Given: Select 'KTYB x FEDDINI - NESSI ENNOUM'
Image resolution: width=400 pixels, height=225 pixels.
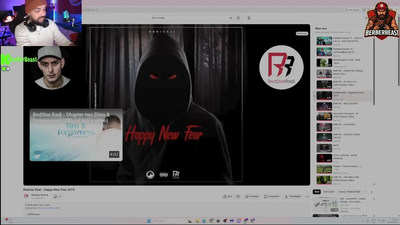Looking at the screenshot, I should [x=344, y=158].
